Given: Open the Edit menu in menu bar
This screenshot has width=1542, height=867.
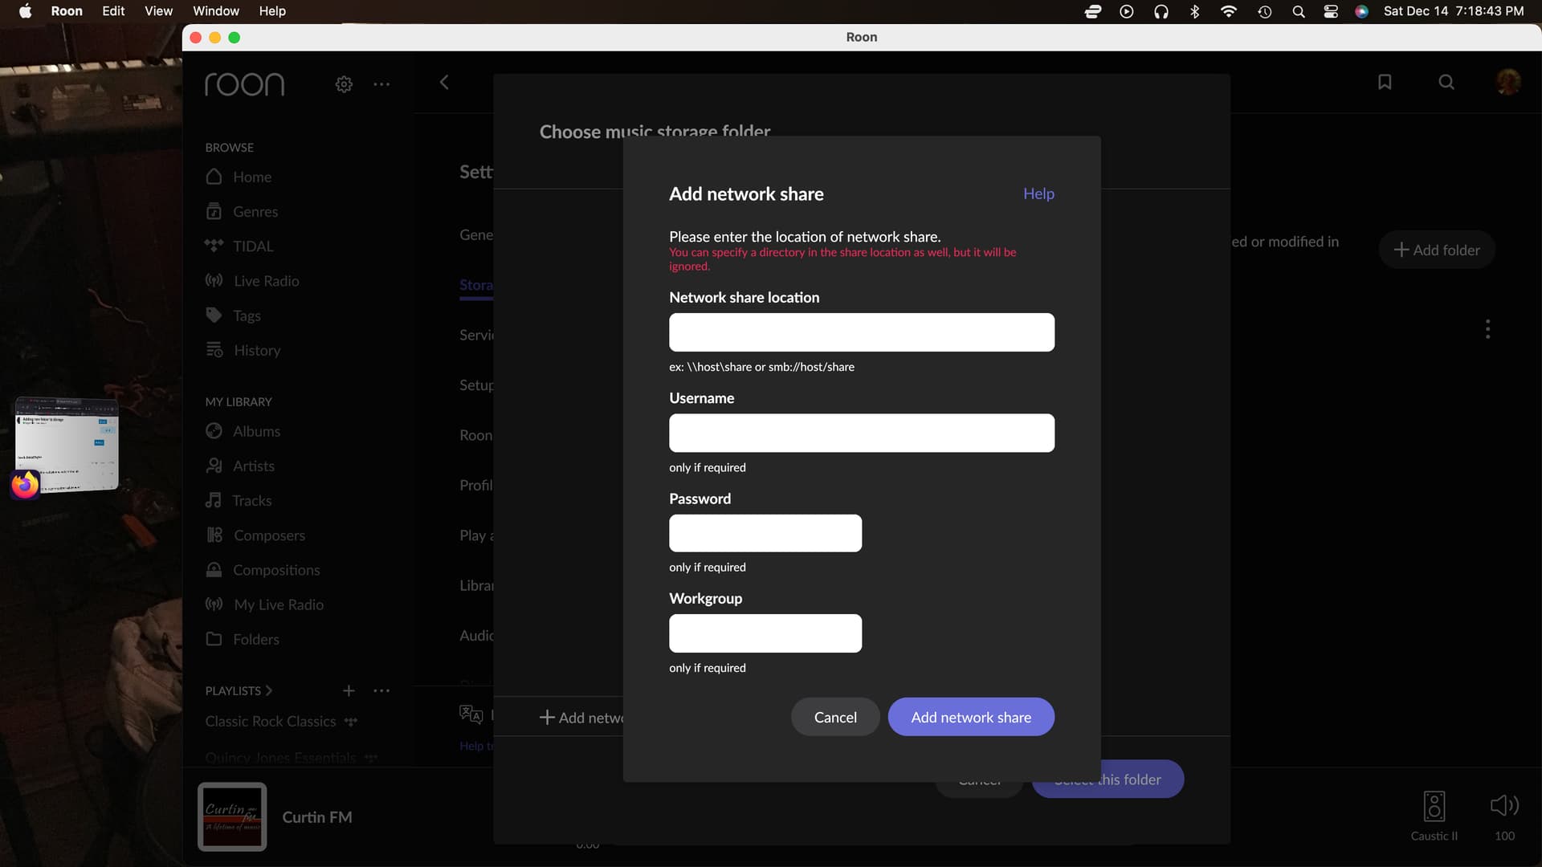Looking at the screenshot, I should tap(113, 11).
